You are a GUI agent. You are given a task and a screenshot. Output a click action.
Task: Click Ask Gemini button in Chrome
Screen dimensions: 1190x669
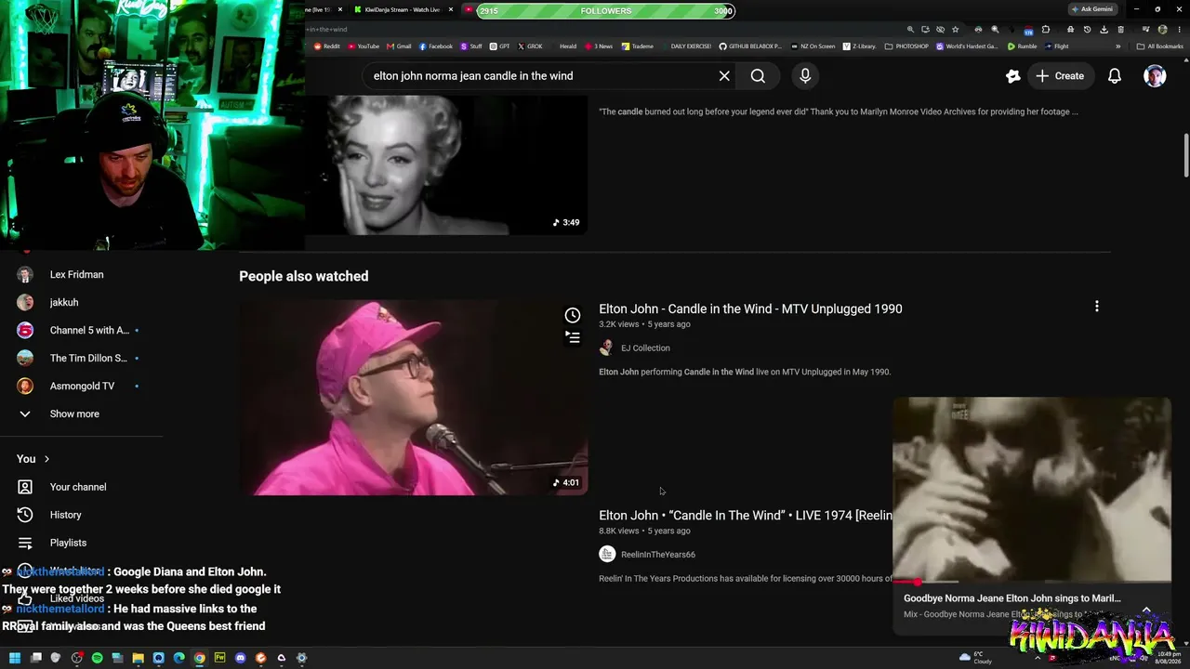coord(1091,9)
